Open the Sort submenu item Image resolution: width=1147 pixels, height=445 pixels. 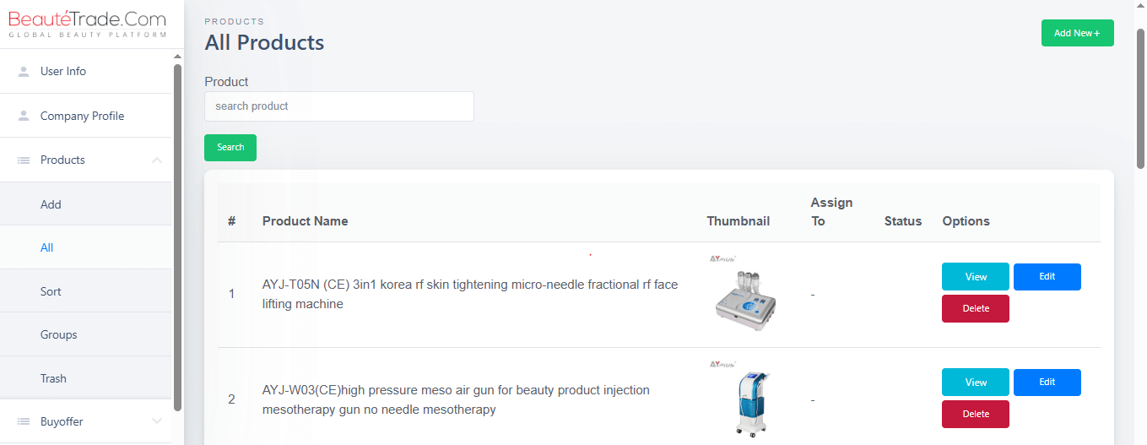[x=51, y=291]
